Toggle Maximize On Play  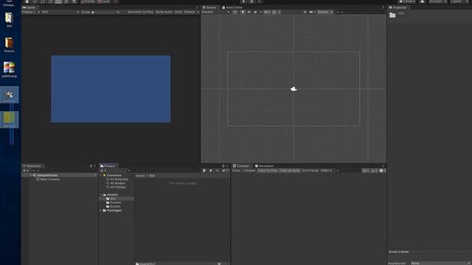click(x=140, y=12)
